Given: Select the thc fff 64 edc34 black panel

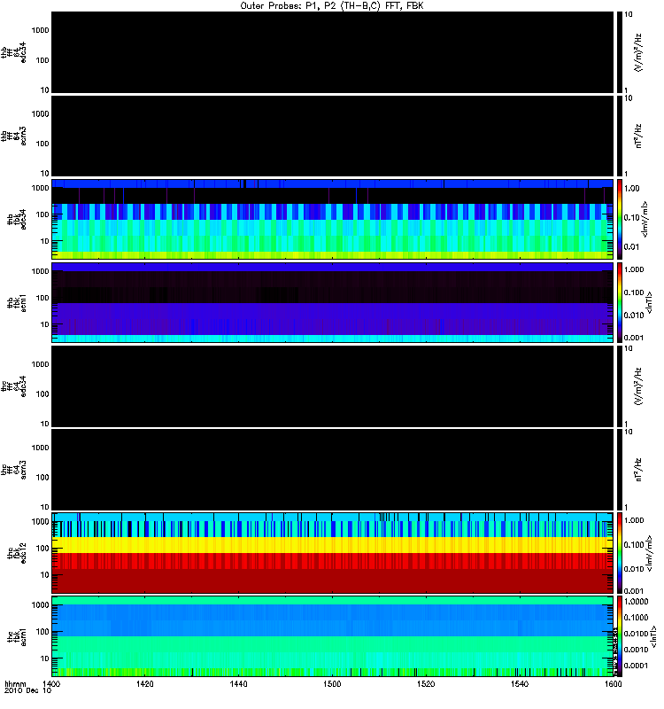Looking at the screenshot, I should [x=332, y=386].
